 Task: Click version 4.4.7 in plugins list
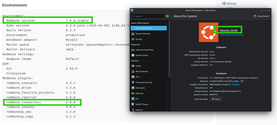pos(71,83)
